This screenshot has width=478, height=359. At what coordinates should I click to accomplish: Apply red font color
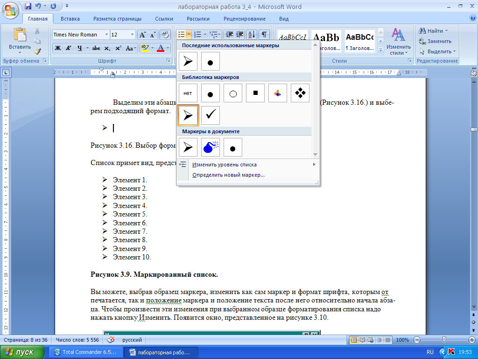pyautogui.click(x=161, y=48)
